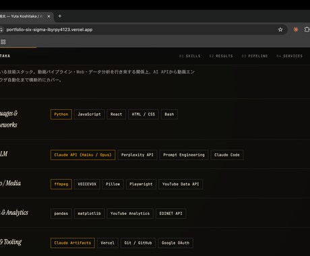Click the YouTube Data API tag
The height and width of the screenshot is (256, 310).
point(181,184)
